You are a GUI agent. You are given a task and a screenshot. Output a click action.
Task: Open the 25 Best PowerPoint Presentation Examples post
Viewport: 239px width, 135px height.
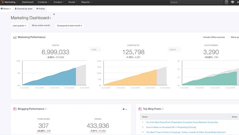coord(182,122)
